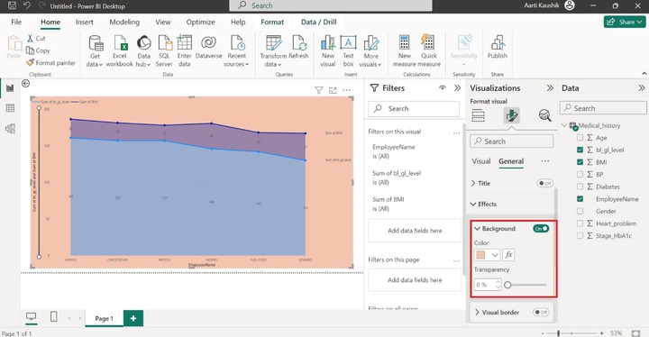Click the back arrow on the canvas
649x337 pixels.
(x=25, y=84)
